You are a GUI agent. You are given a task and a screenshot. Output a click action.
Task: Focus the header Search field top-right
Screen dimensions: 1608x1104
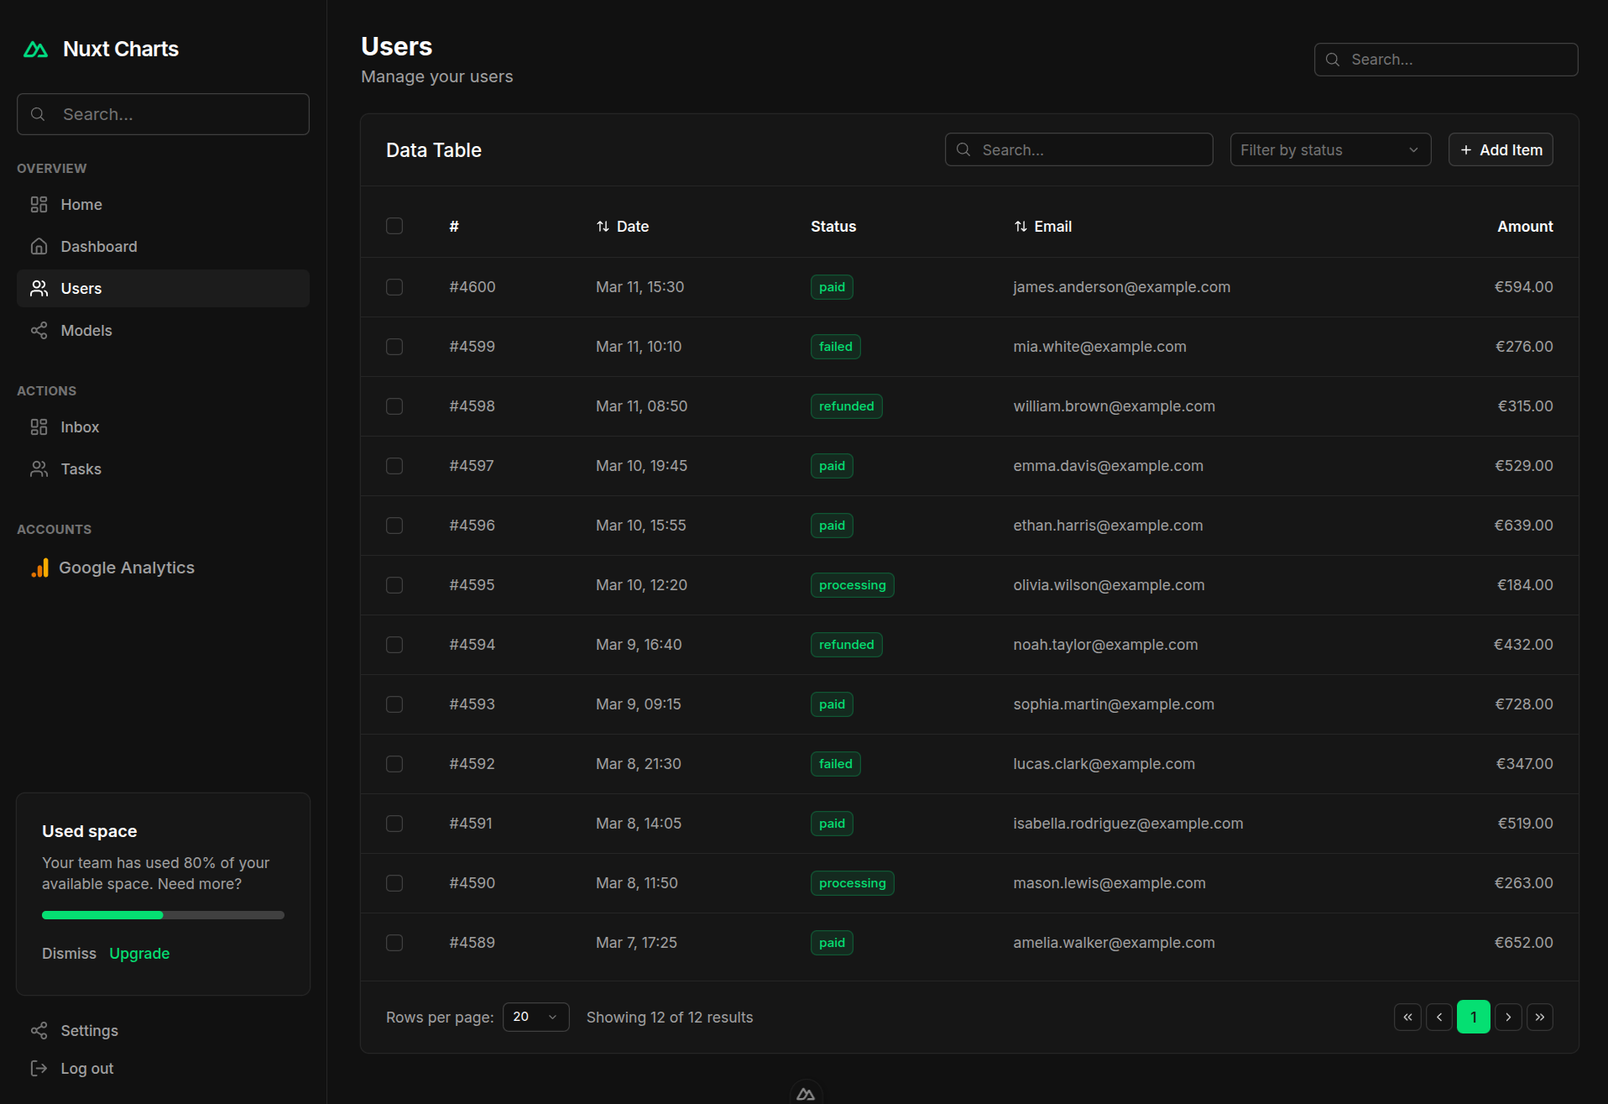1445,60
